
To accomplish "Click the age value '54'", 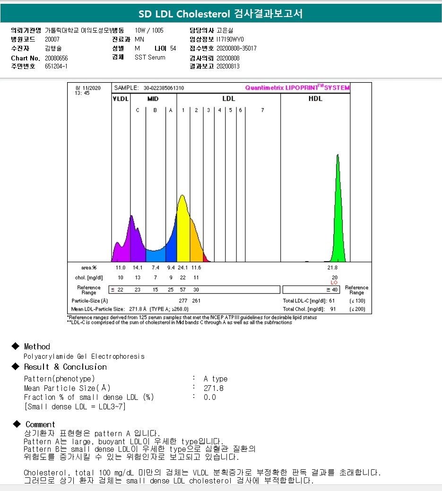I will (x=173, y=48).
